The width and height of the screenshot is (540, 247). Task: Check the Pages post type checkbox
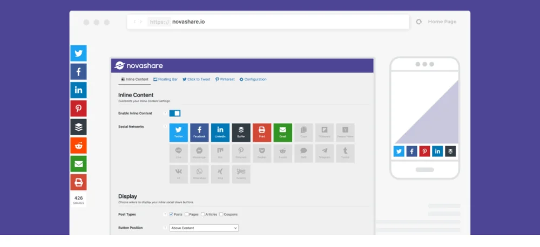point(187,214)
